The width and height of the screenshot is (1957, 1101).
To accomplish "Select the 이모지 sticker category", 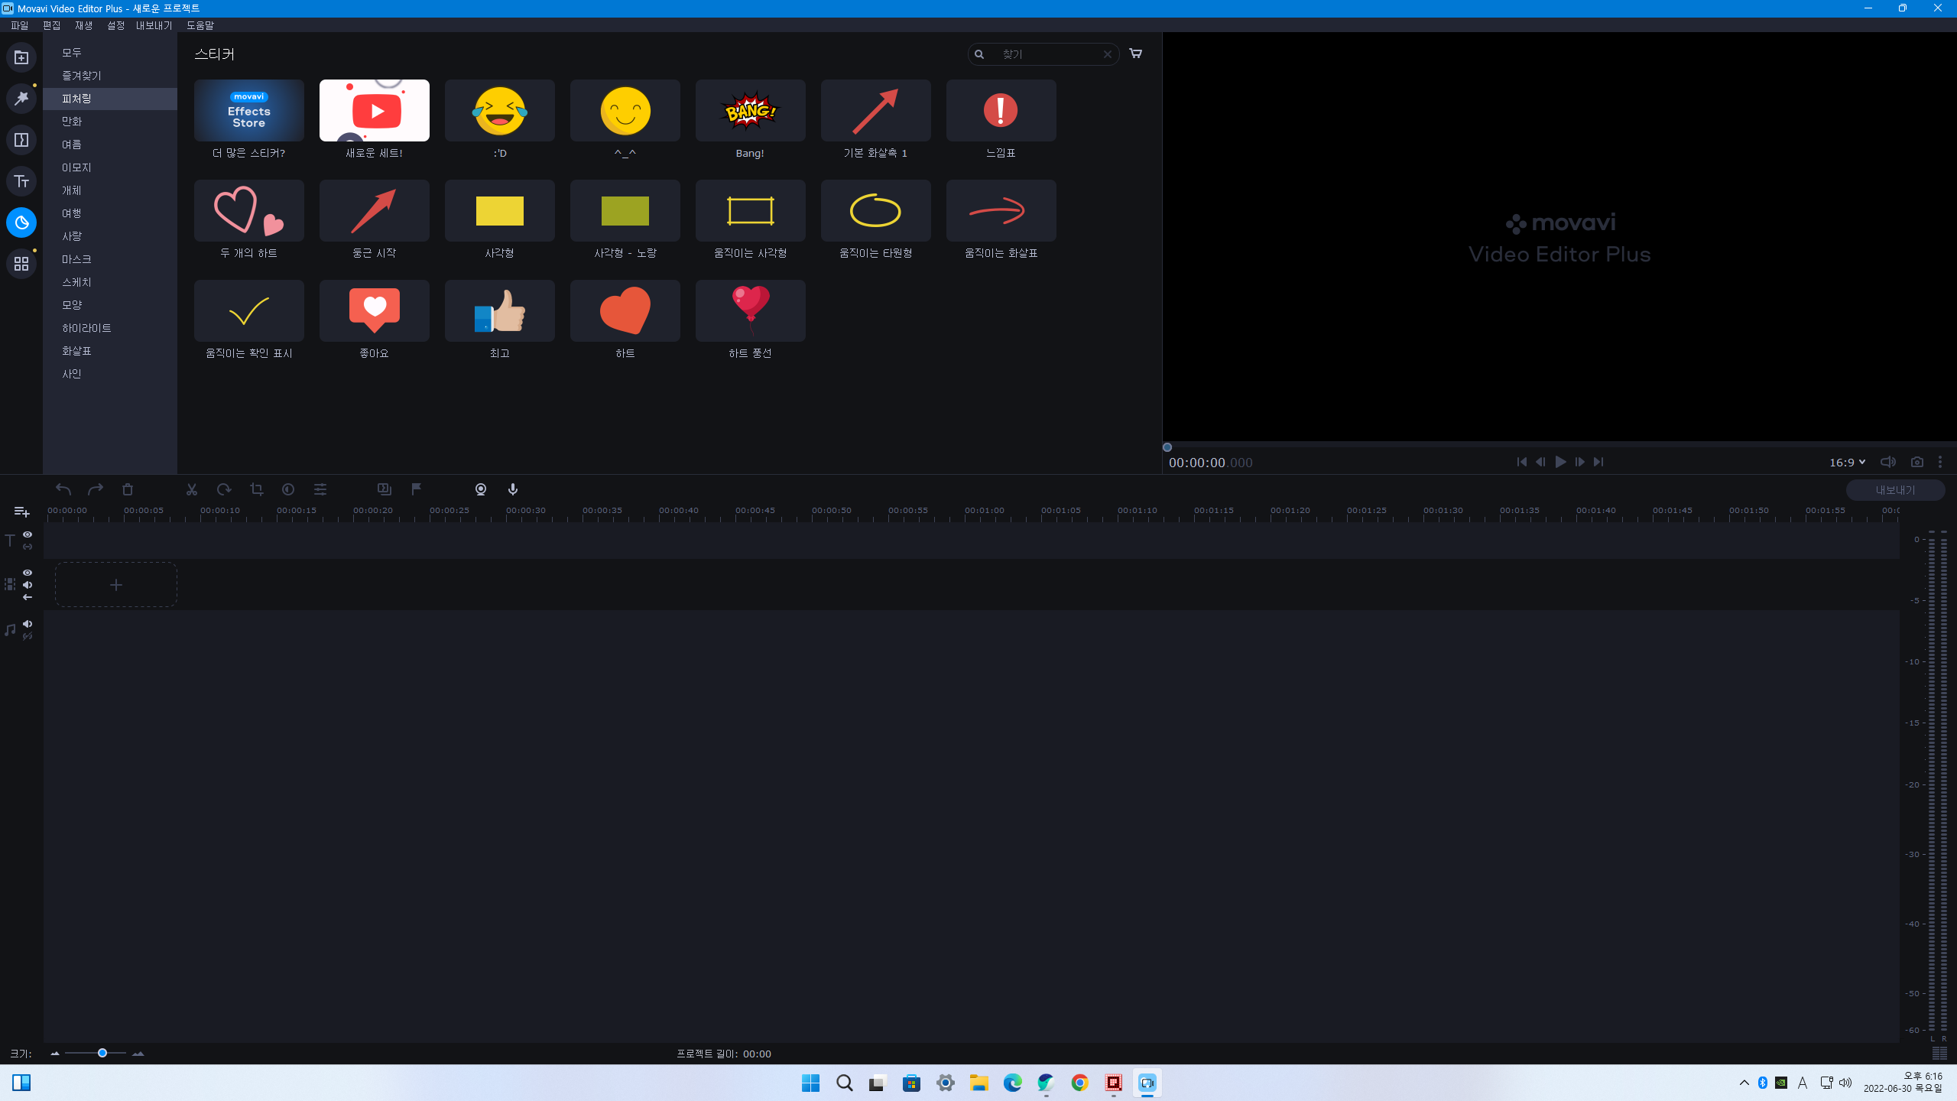I will (x=76, y=167).
